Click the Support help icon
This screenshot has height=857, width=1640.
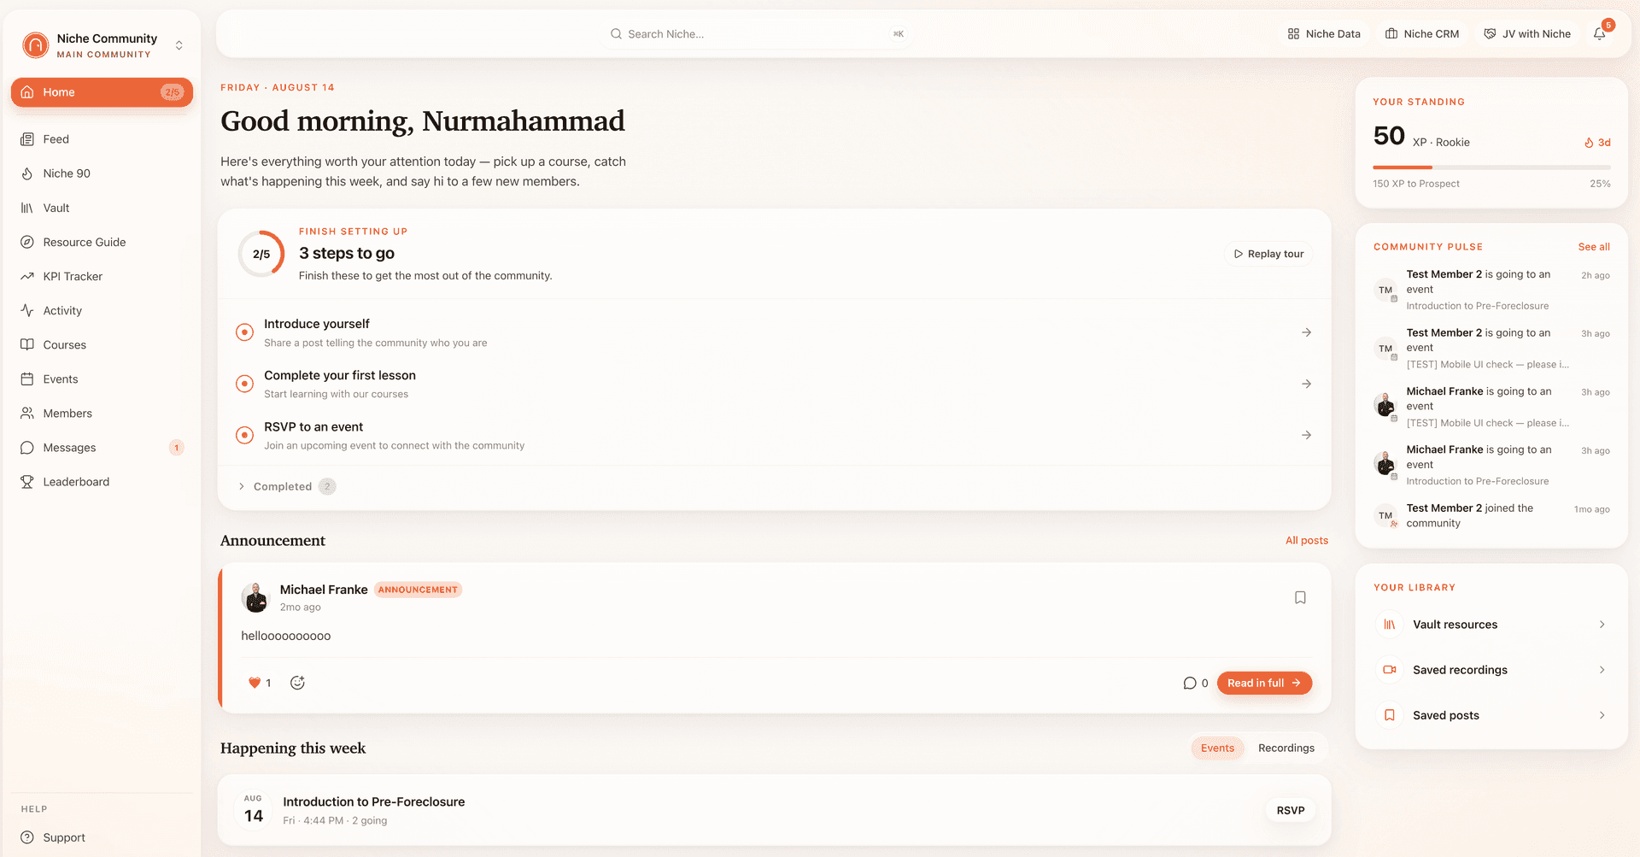(x=27, y=837)
